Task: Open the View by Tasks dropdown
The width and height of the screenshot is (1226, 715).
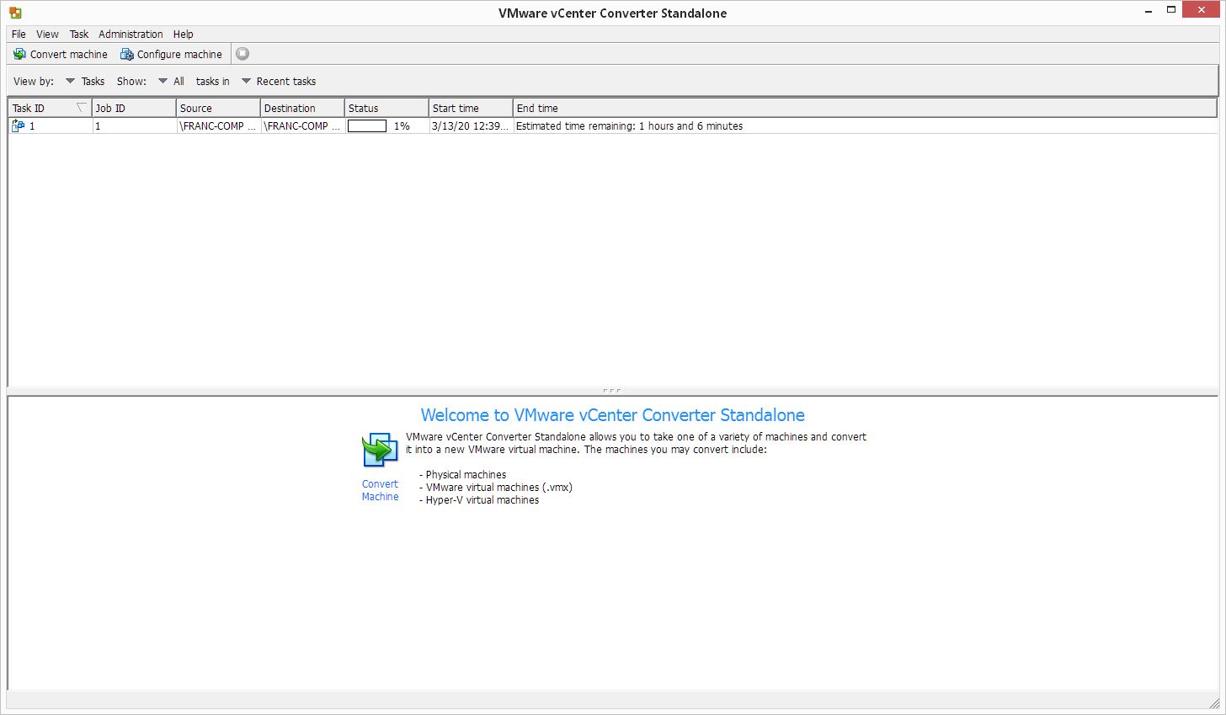Action: coord(71,81)
